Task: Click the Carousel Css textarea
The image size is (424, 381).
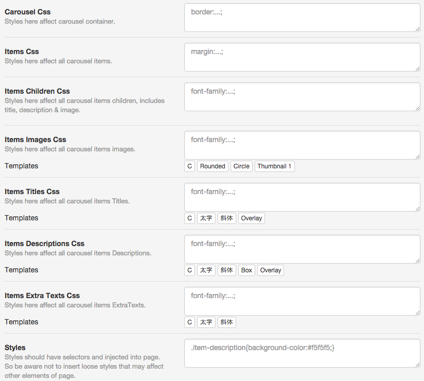Action: pyautogui.click(x=302, y=18)
